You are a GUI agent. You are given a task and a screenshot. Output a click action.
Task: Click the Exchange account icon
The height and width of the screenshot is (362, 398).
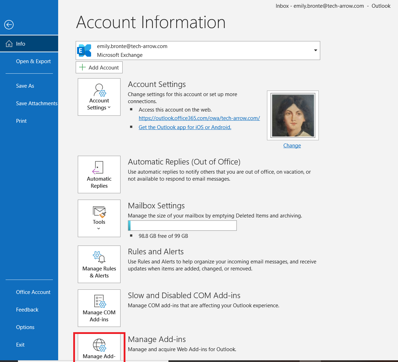(84, 51)
